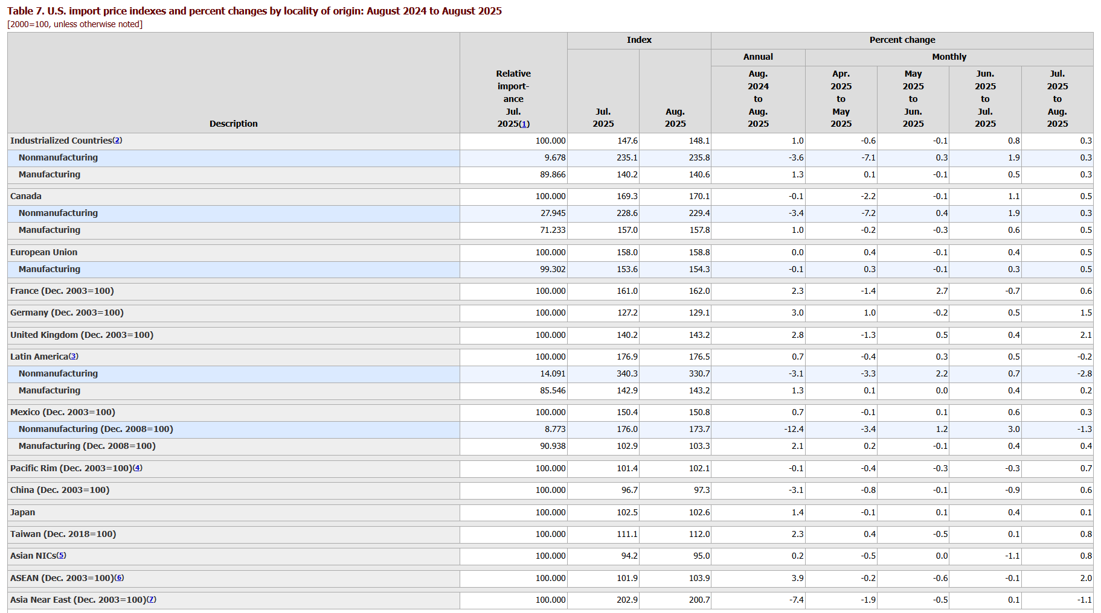The width and height of the screenshot is (1101, 613).
Task: Click footnote 7 after Asia Near East
Action: [152, 600]
